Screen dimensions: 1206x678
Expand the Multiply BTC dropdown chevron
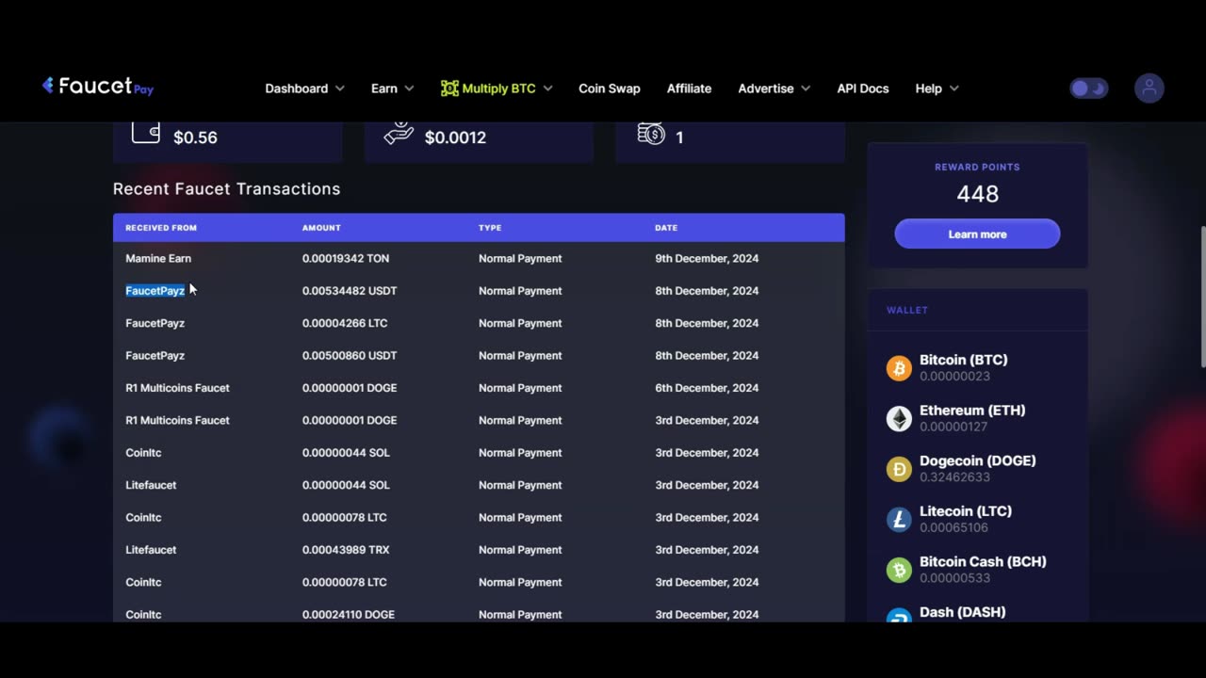click(547, 89)
